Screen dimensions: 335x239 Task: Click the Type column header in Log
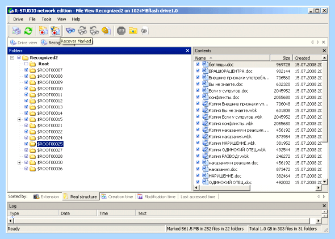pyautogui.click(x=33, y=213)
